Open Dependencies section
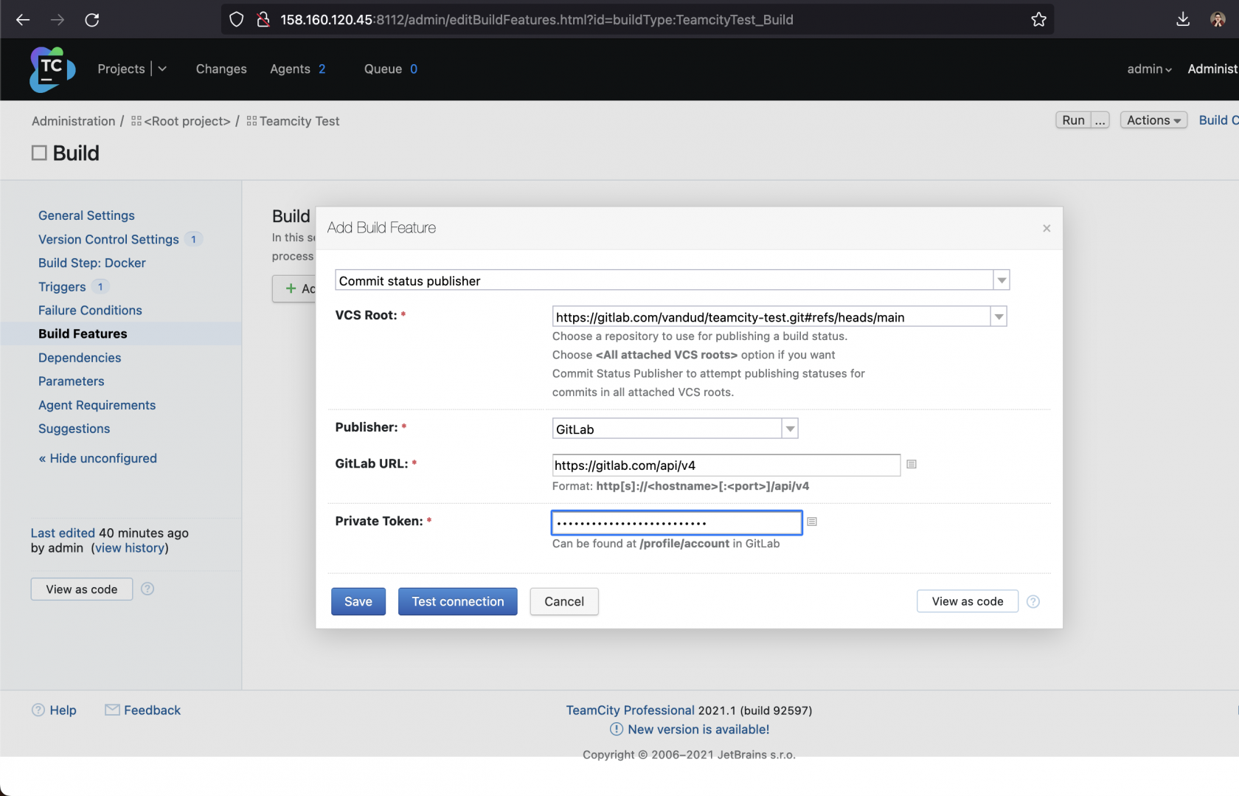1239x796 pixels. (80, 357)
